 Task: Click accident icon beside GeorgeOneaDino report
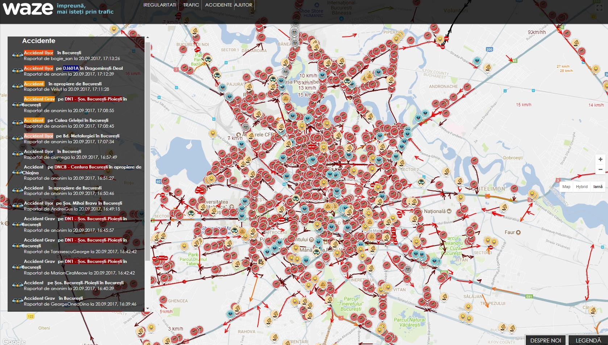[17, 301]
